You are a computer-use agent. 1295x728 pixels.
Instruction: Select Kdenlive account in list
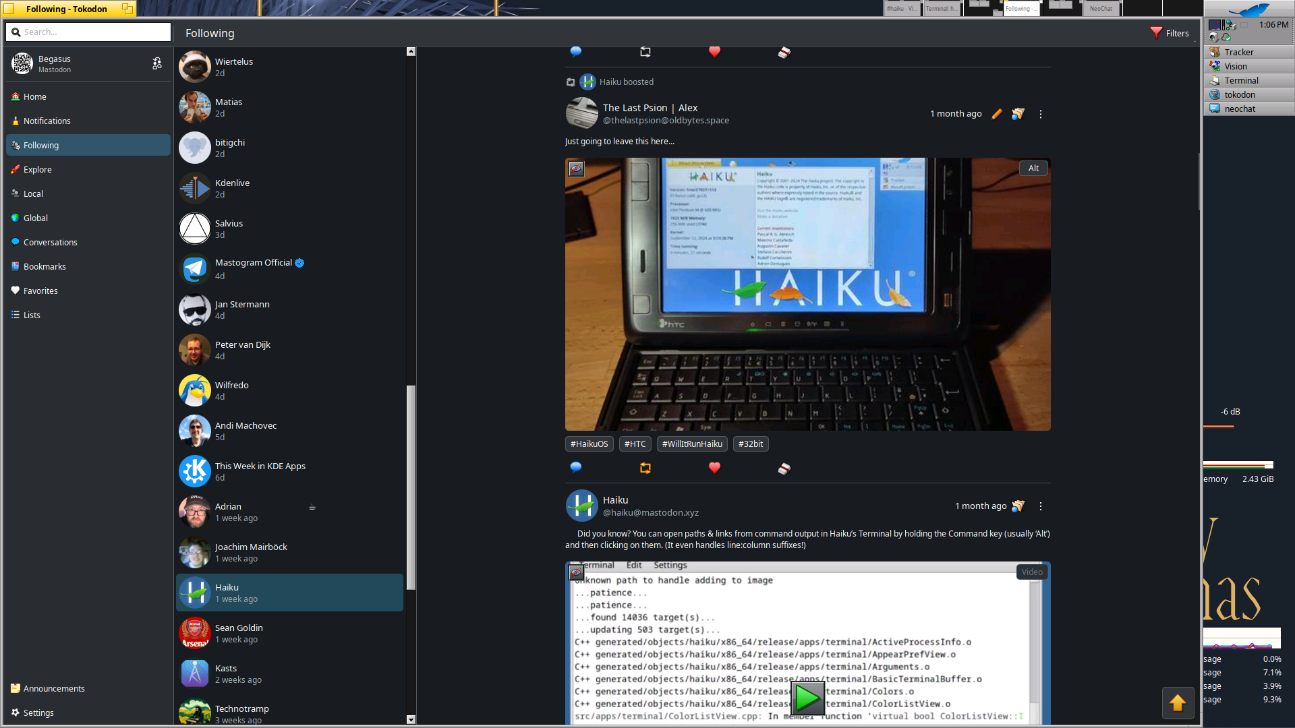(x=290, y=188)
